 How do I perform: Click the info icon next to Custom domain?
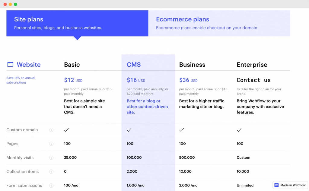[51, 130]
